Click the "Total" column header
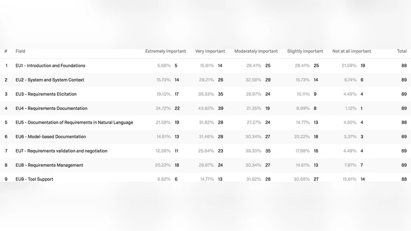This screenshot has width=411, height=231. [x=401, y=51]
